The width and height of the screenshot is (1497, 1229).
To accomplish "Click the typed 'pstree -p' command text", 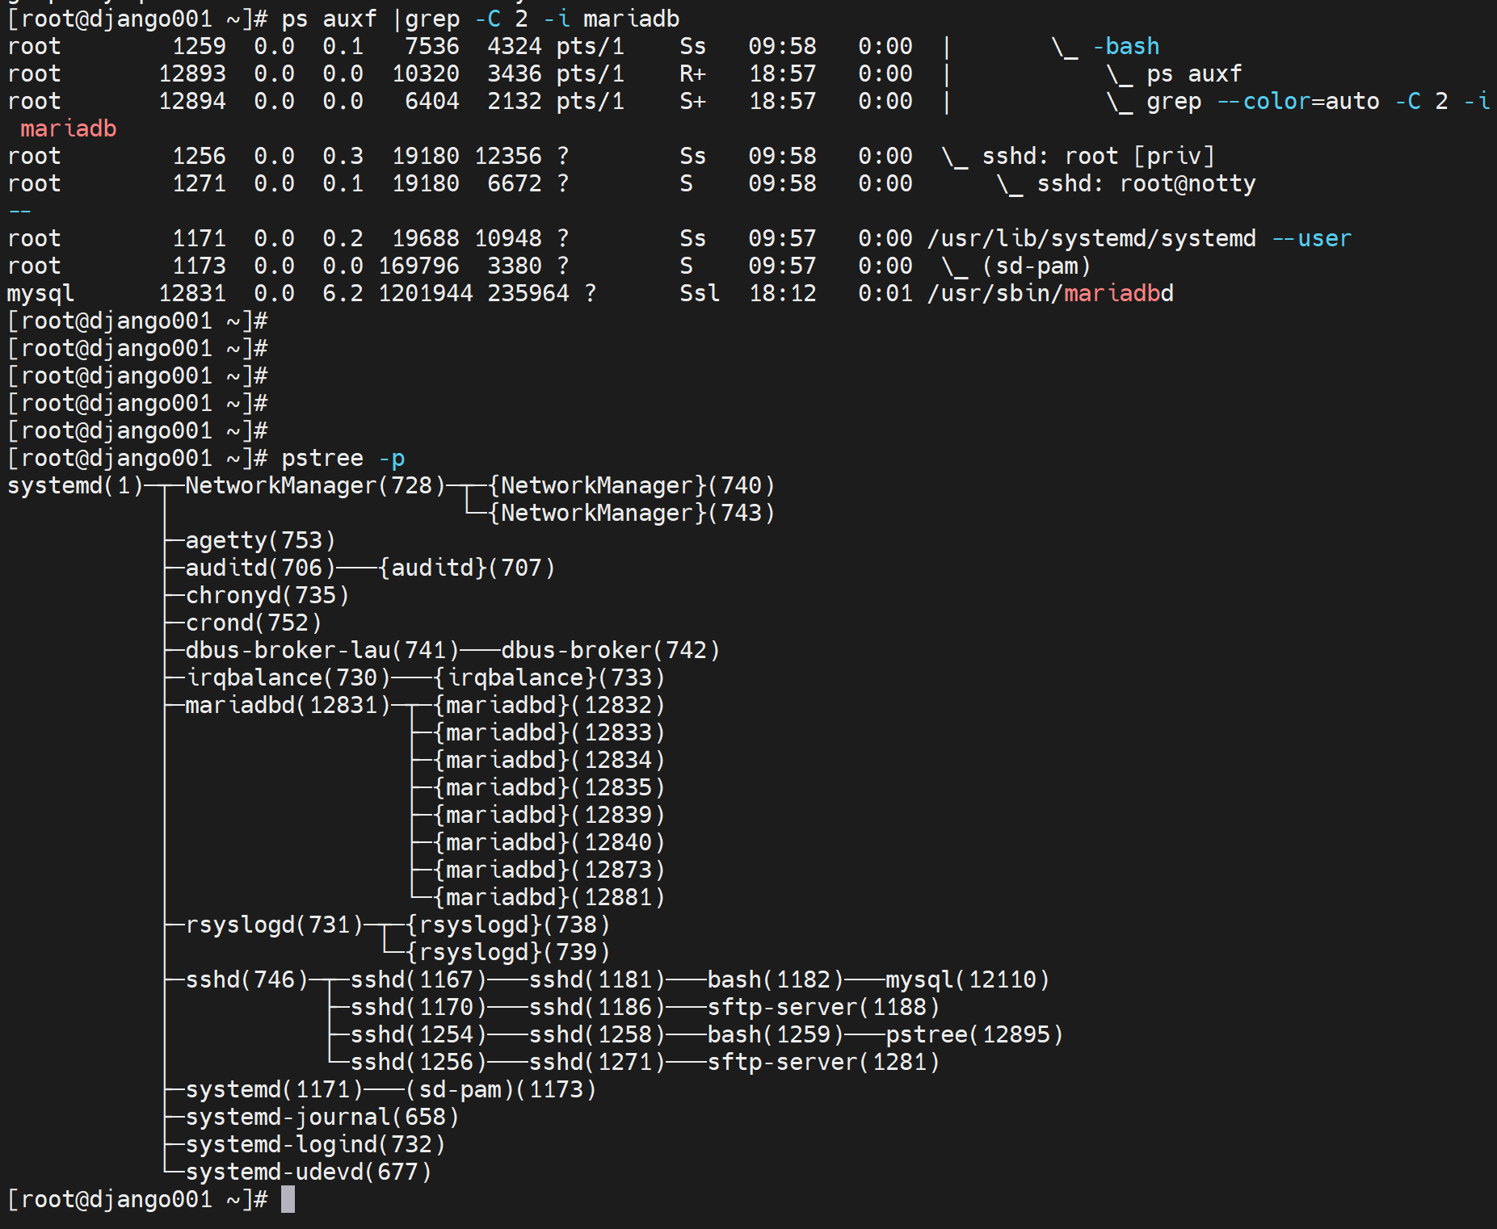I will [343, 458].
